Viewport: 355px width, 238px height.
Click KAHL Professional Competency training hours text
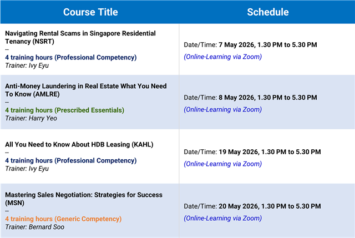point(70,161)
